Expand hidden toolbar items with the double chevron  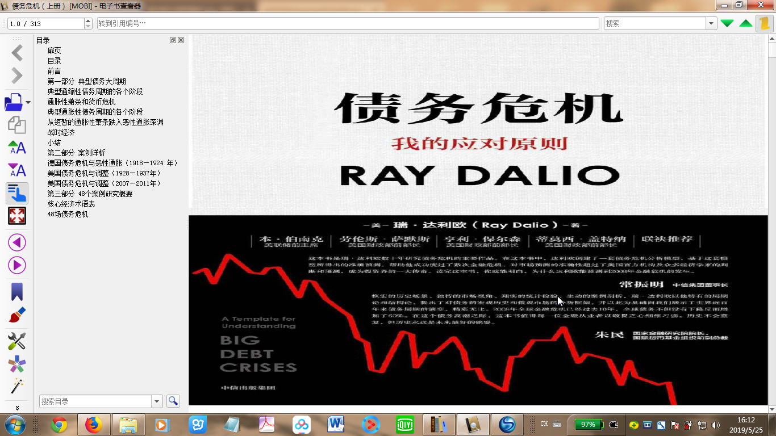click(17, 408)
